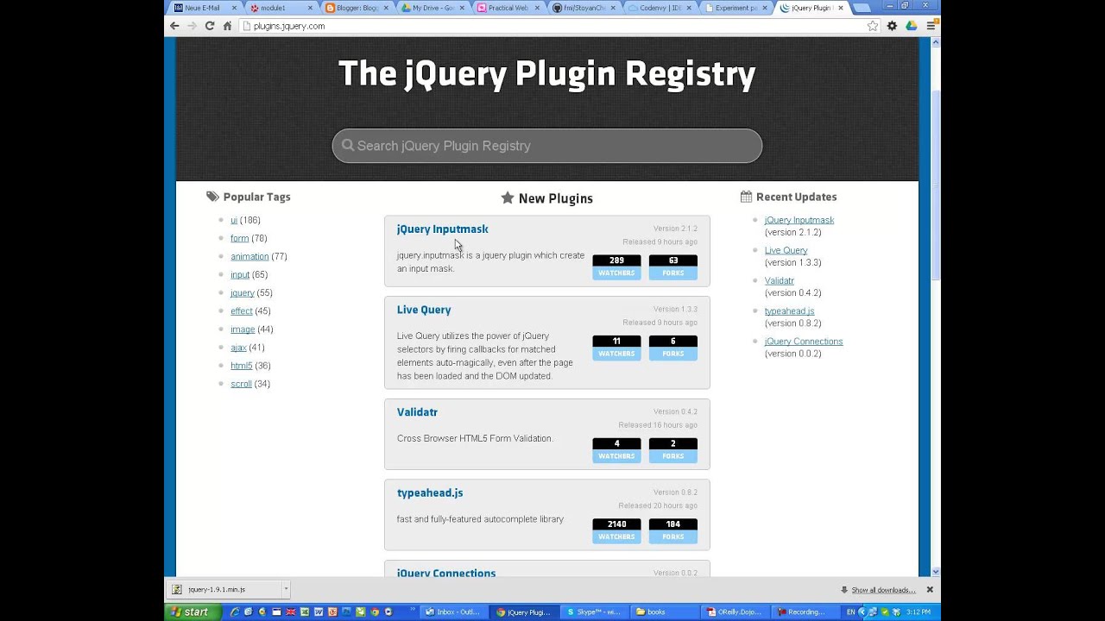Close the module1 tab
The image size is (1105, 621).
[x=310, y=8]
